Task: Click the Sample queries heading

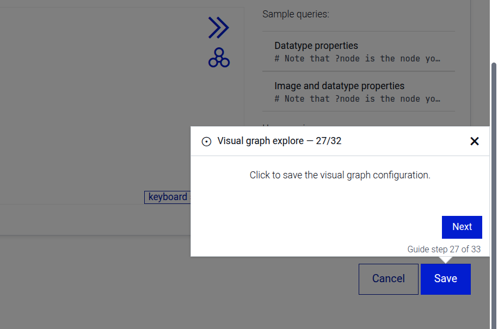Action: (x=296, y=14)
